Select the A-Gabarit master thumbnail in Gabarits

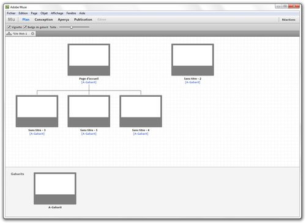coord(55,188)
